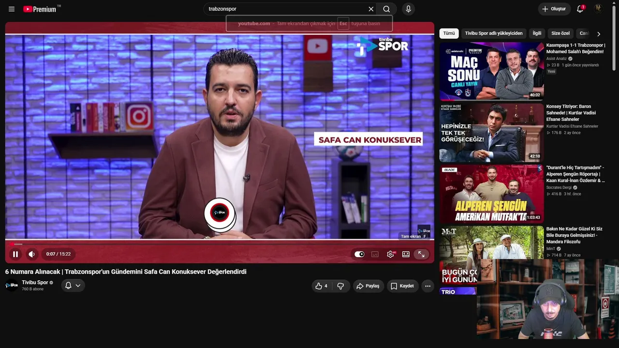Open the Mandıra Filozofu video thumbnail
619x348 pixels.
click(x=491, y=242)
